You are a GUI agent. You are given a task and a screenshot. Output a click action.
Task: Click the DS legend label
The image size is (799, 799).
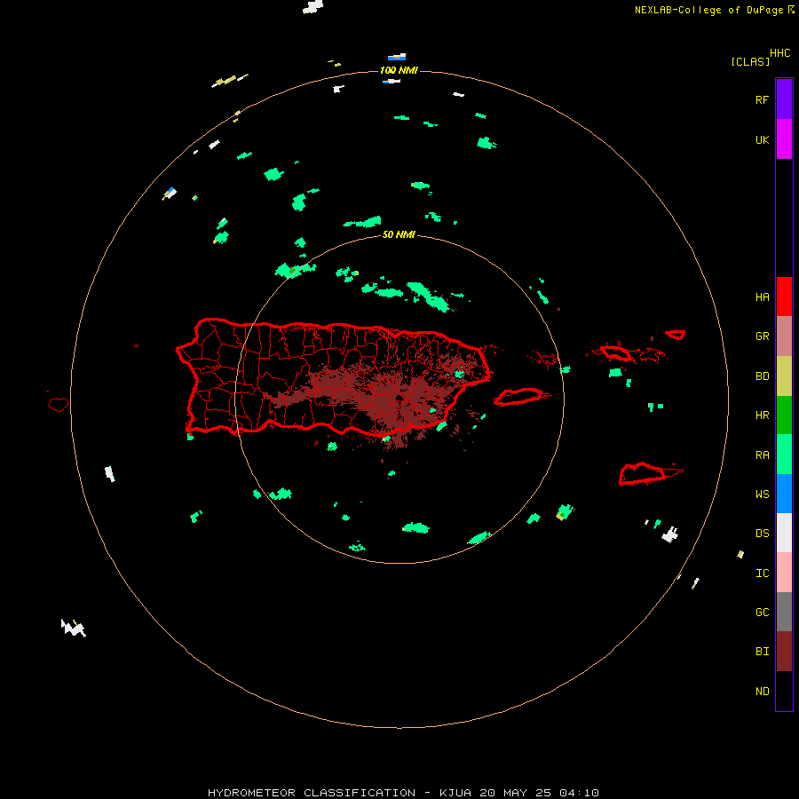pos(762,533)
